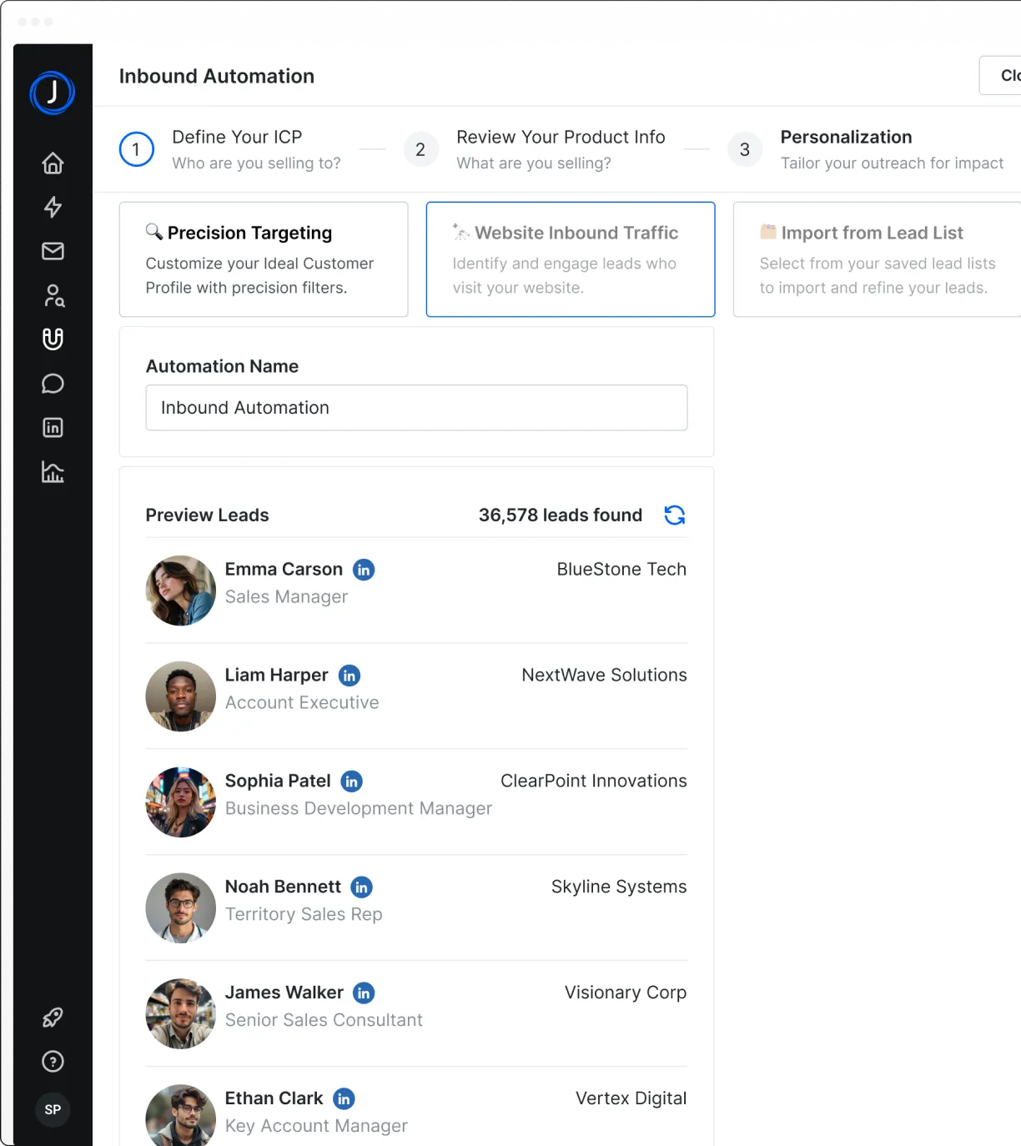This screenshot has height=1146, width=1021.
Task: Refresh the preview leads count
Action: (x=674, y=515)
